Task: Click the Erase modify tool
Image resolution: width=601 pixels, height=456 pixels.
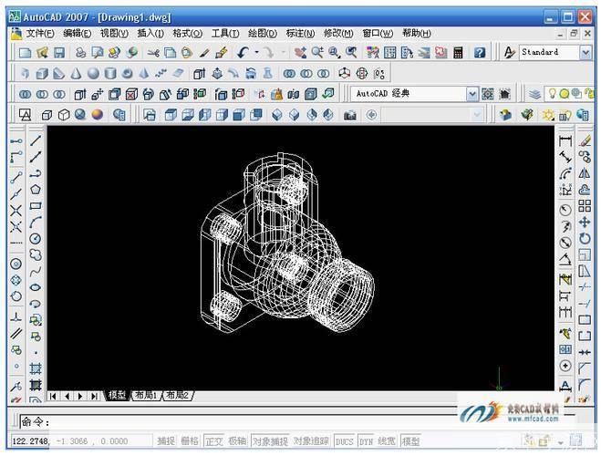Action: (585, 140)
